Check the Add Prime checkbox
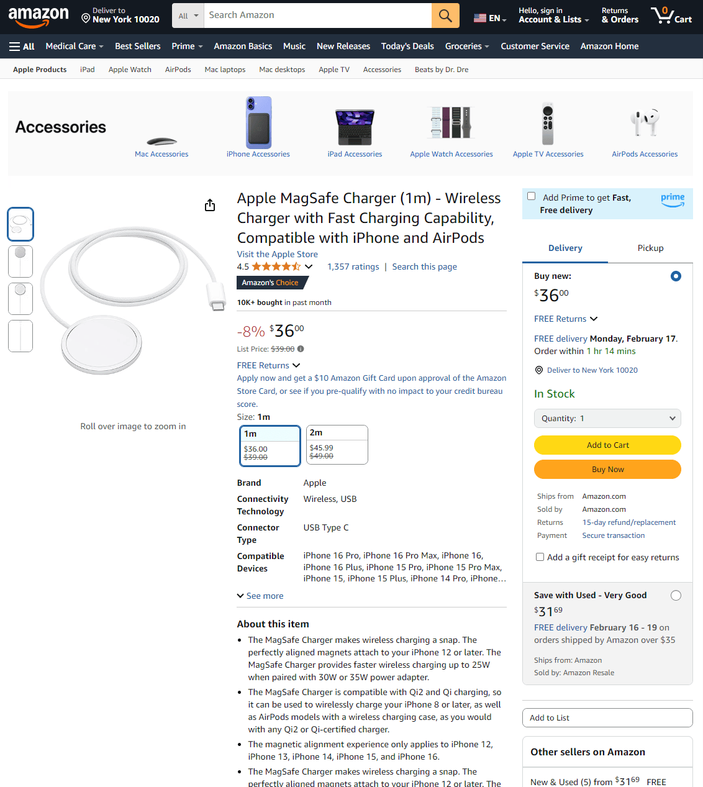 point(532,196)
